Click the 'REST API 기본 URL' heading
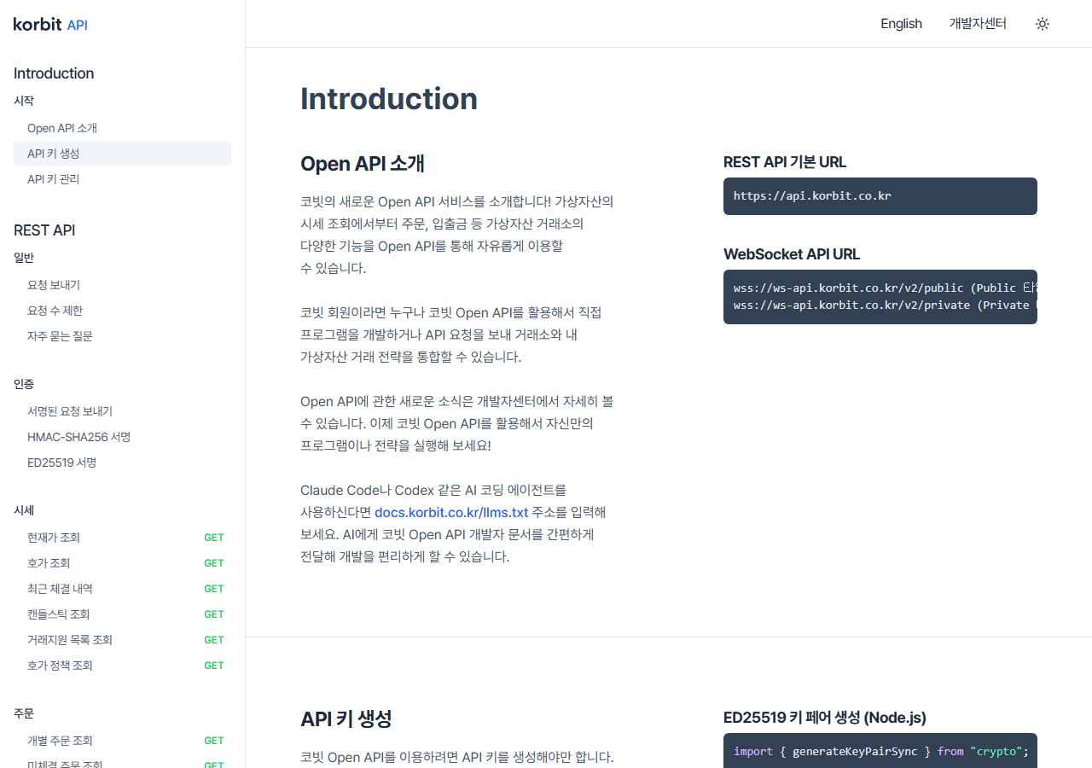The height and width of the screenshot is (768, 1092). coord(785,162)
